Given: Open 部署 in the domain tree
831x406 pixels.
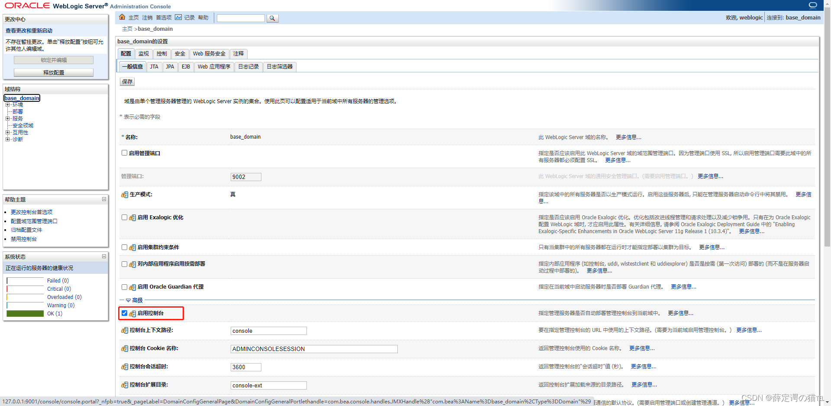Looking at the screenshot, I should pos(18,112).
